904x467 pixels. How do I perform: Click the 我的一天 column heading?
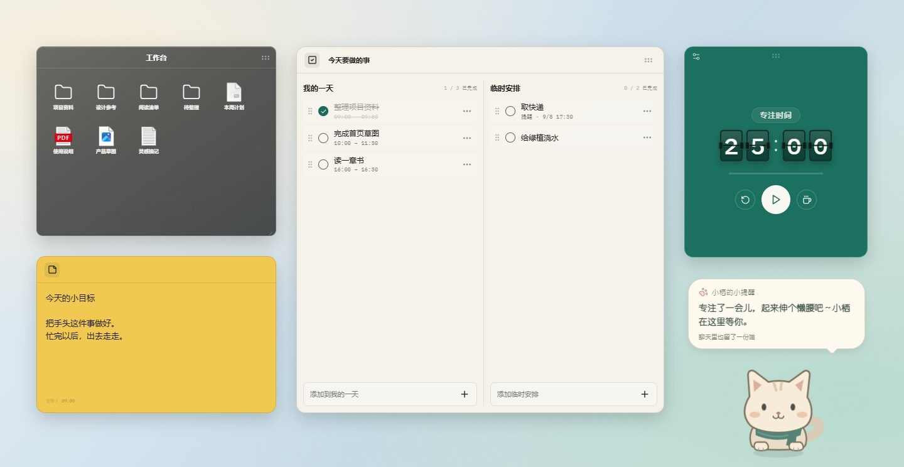[318, 89]
